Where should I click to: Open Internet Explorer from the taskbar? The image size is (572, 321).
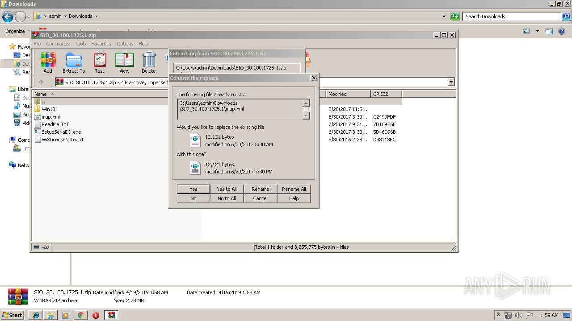click(36, 315)
